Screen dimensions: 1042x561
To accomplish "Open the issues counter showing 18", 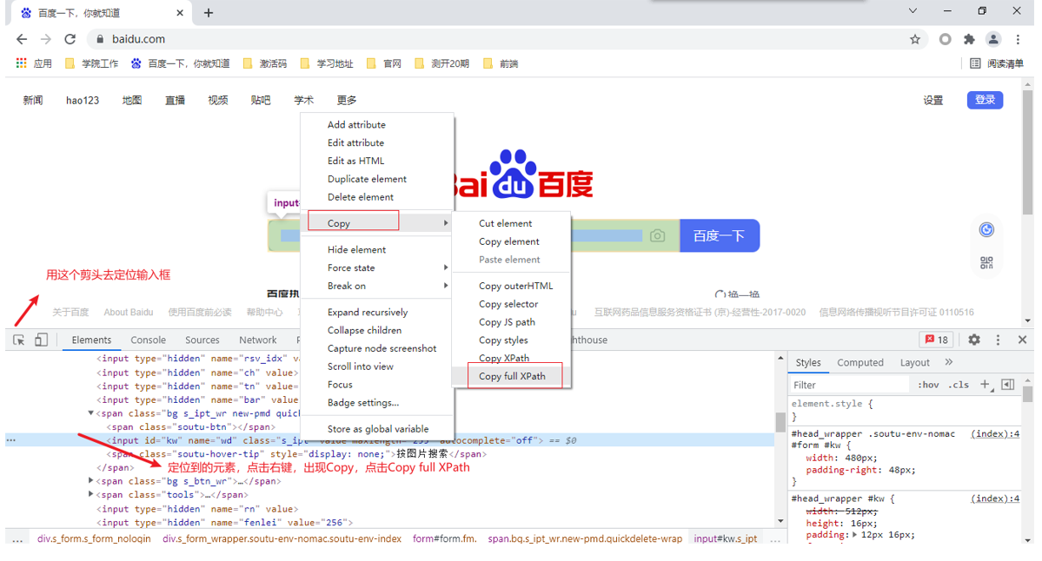I will [937, 340].
